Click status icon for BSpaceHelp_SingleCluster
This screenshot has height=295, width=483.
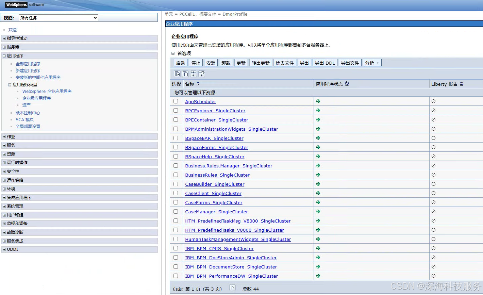(x=318, y=157)
